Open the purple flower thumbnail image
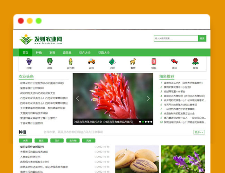The height and width of the screenshot is (173, 225). 183,159
